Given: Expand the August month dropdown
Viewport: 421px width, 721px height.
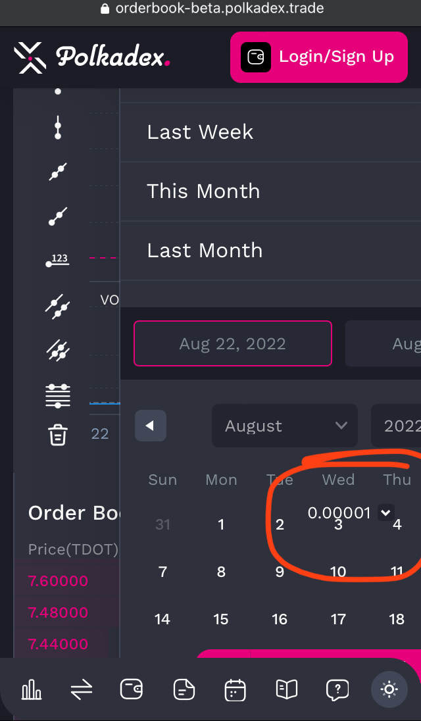Looking at the screenshot, I should coord(284,426).
